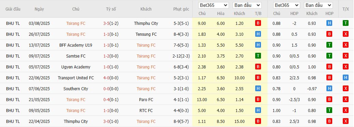
Task: Expand second Ban đầu handicap dropdown
Action: point(318,5)
